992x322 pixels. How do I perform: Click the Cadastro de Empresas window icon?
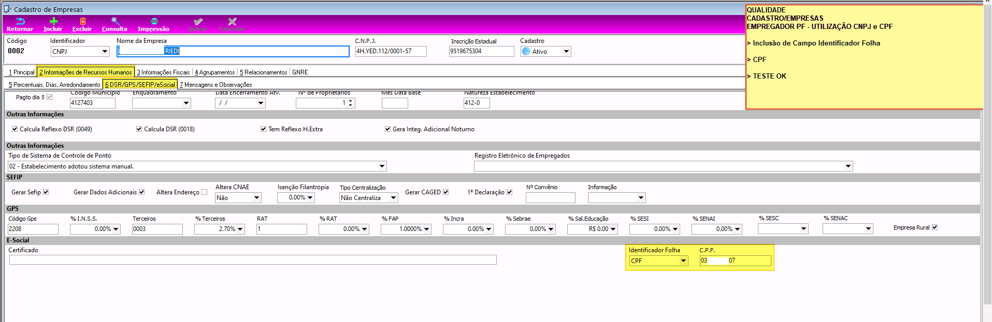tap(7, 9)
